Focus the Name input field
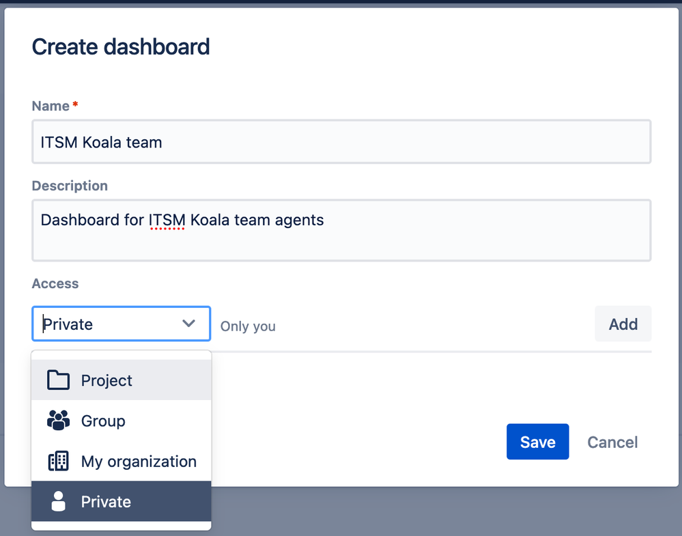 click(x=341, y=142)
